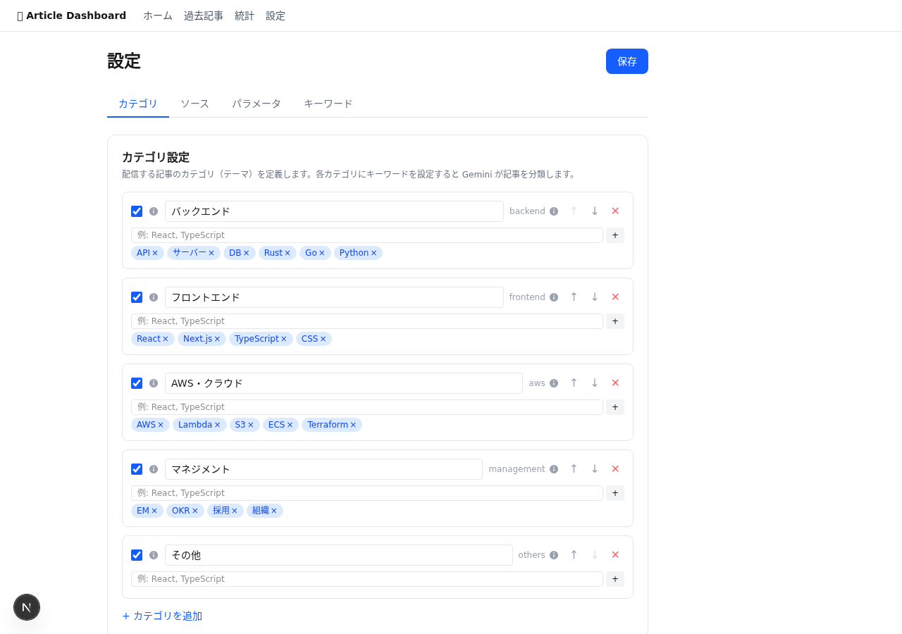The image size is (902, 634).
Task: Click info icon next to frontend slug
Action: pyautogui.click(x=554, y=297)
